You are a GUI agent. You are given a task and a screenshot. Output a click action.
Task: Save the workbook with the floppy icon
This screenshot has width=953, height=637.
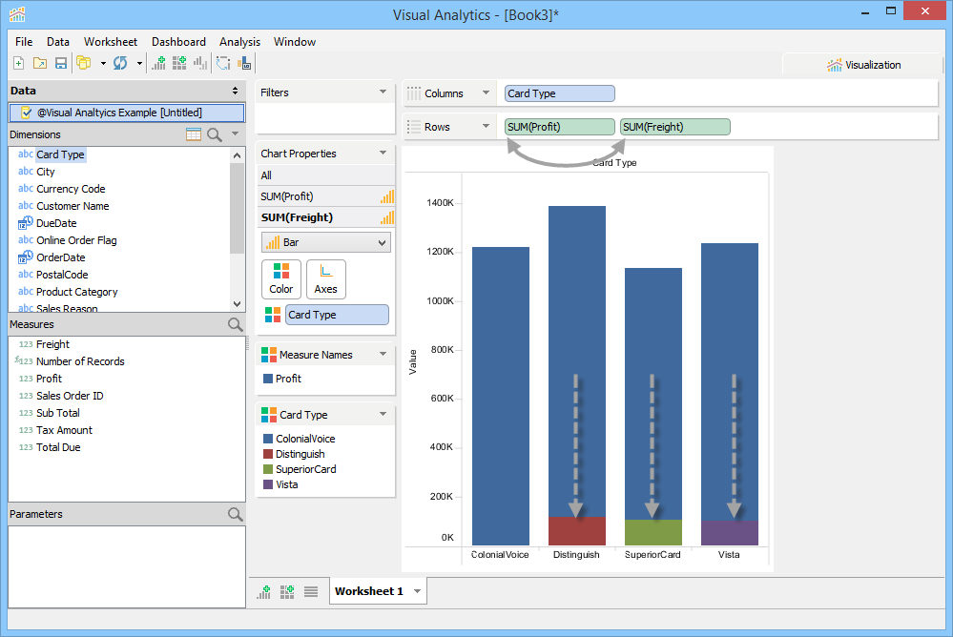point(61,63)
